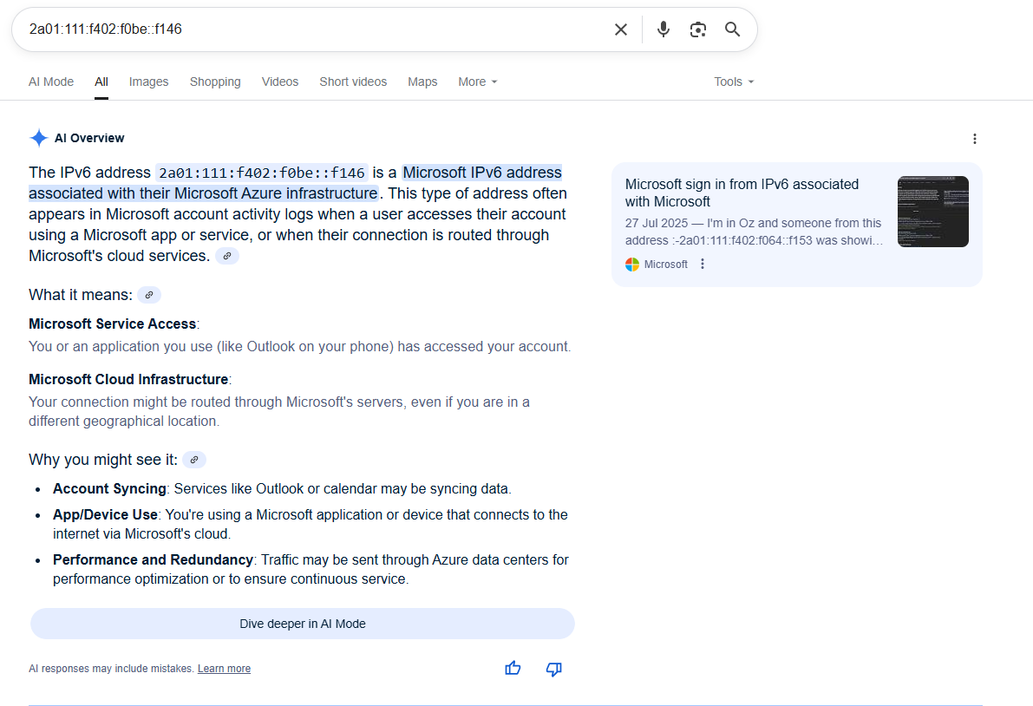Open the Short videos tab
Image resolution: width=1033 pixels, height=706 pixels.
point(353,82)
